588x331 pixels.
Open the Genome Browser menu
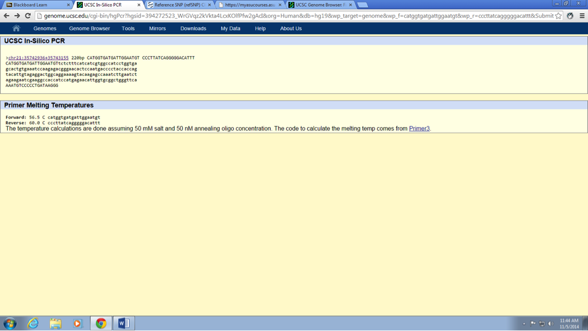[x=89, y=28]
